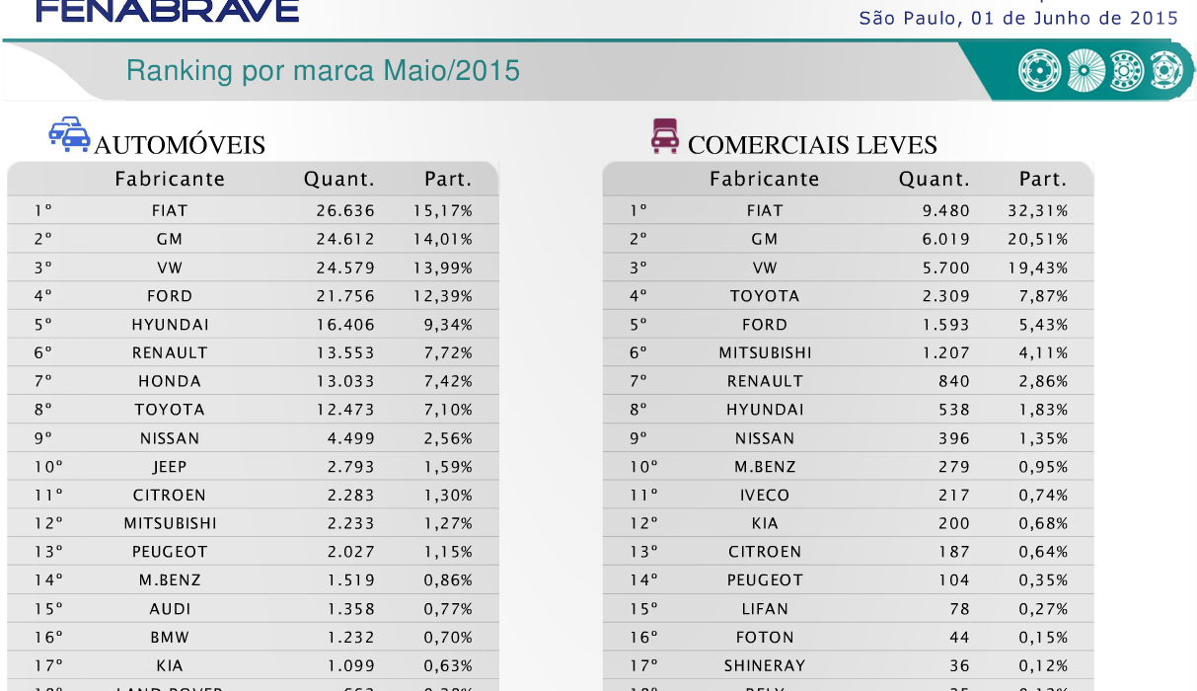Image resolution: width=1197 pixels, height=691 pixels.
Task: Select the IVECO entry in Comerciais Leves
Action: click(765, 496)
